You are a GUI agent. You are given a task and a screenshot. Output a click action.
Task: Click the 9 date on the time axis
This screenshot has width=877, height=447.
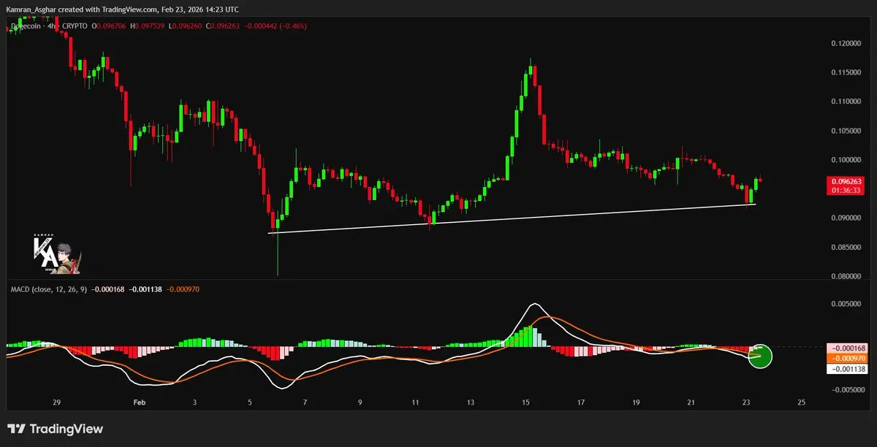tap(360, 402)
